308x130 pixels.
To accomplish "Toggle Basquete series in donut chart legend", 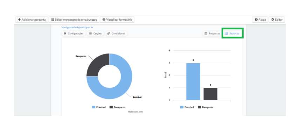I will [117, 107].
